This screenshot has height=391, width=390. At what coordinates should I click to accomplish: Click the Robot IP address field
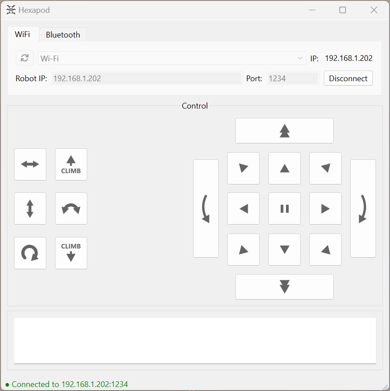[x=146, y=79]
